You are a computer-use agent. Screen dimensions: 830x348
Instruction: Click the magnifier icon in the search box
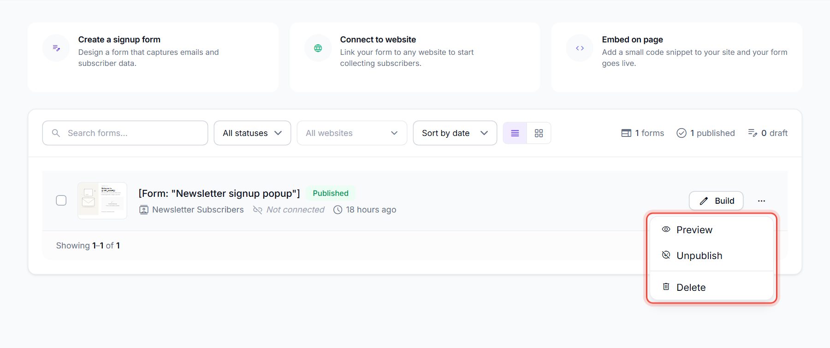pyautogui.click(x=56, y=133)
